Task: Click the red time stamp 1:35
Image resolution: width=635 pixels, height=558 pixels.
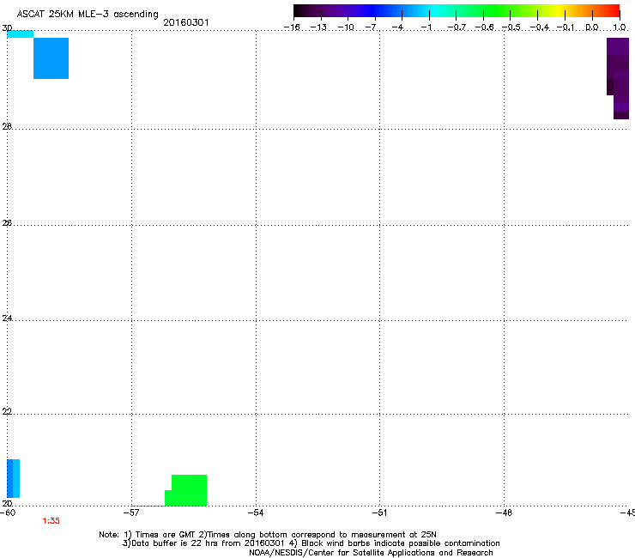Action: 51,521
